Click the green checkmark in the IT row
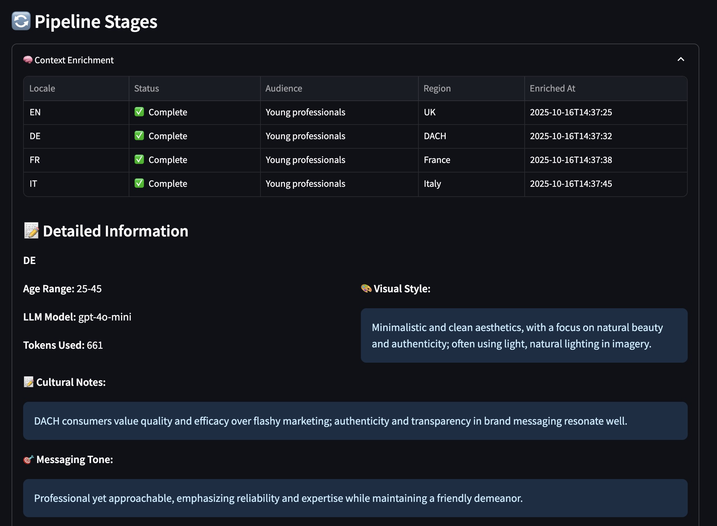 coord(139,183)
